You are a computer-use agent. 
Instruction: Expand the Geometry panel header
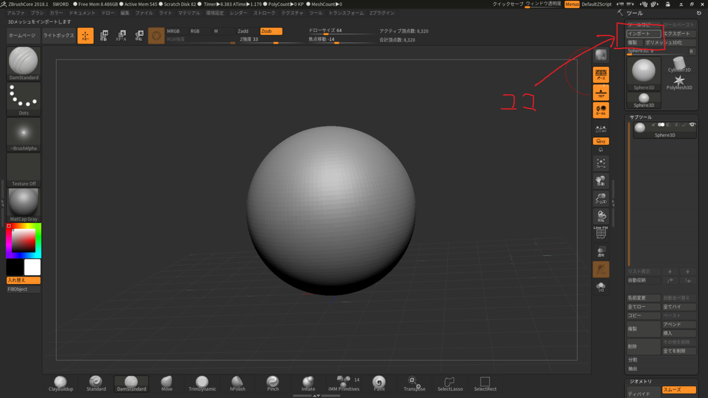[x=640, y=381]
